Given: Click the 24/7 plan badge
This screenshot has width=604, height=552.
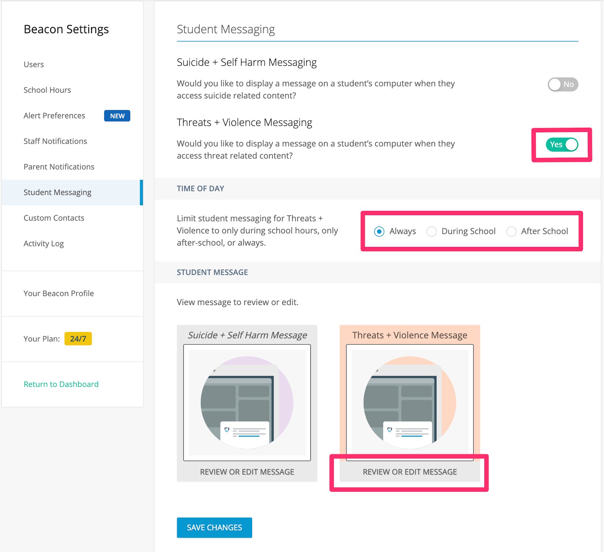Looking at the screenshot, I should (x=78, y=339).
